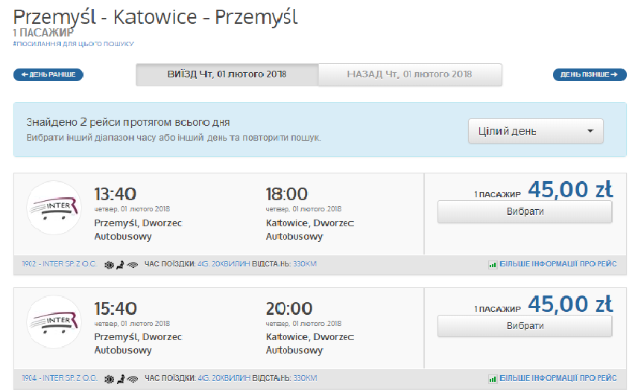Switch to the 'ВИЇЗД Чт, 01 лютого 2018' tab
Viewport: 641px width, 390px height.
click(x=227, y=74)
